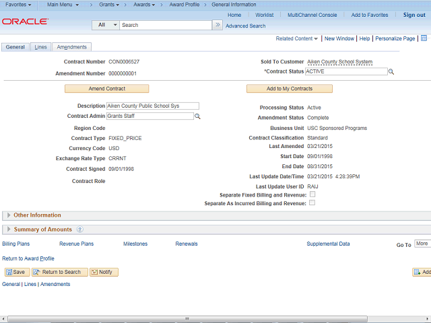
Task: Click the help icon beside Summary of Amounts
Action: tap(79, 229)
